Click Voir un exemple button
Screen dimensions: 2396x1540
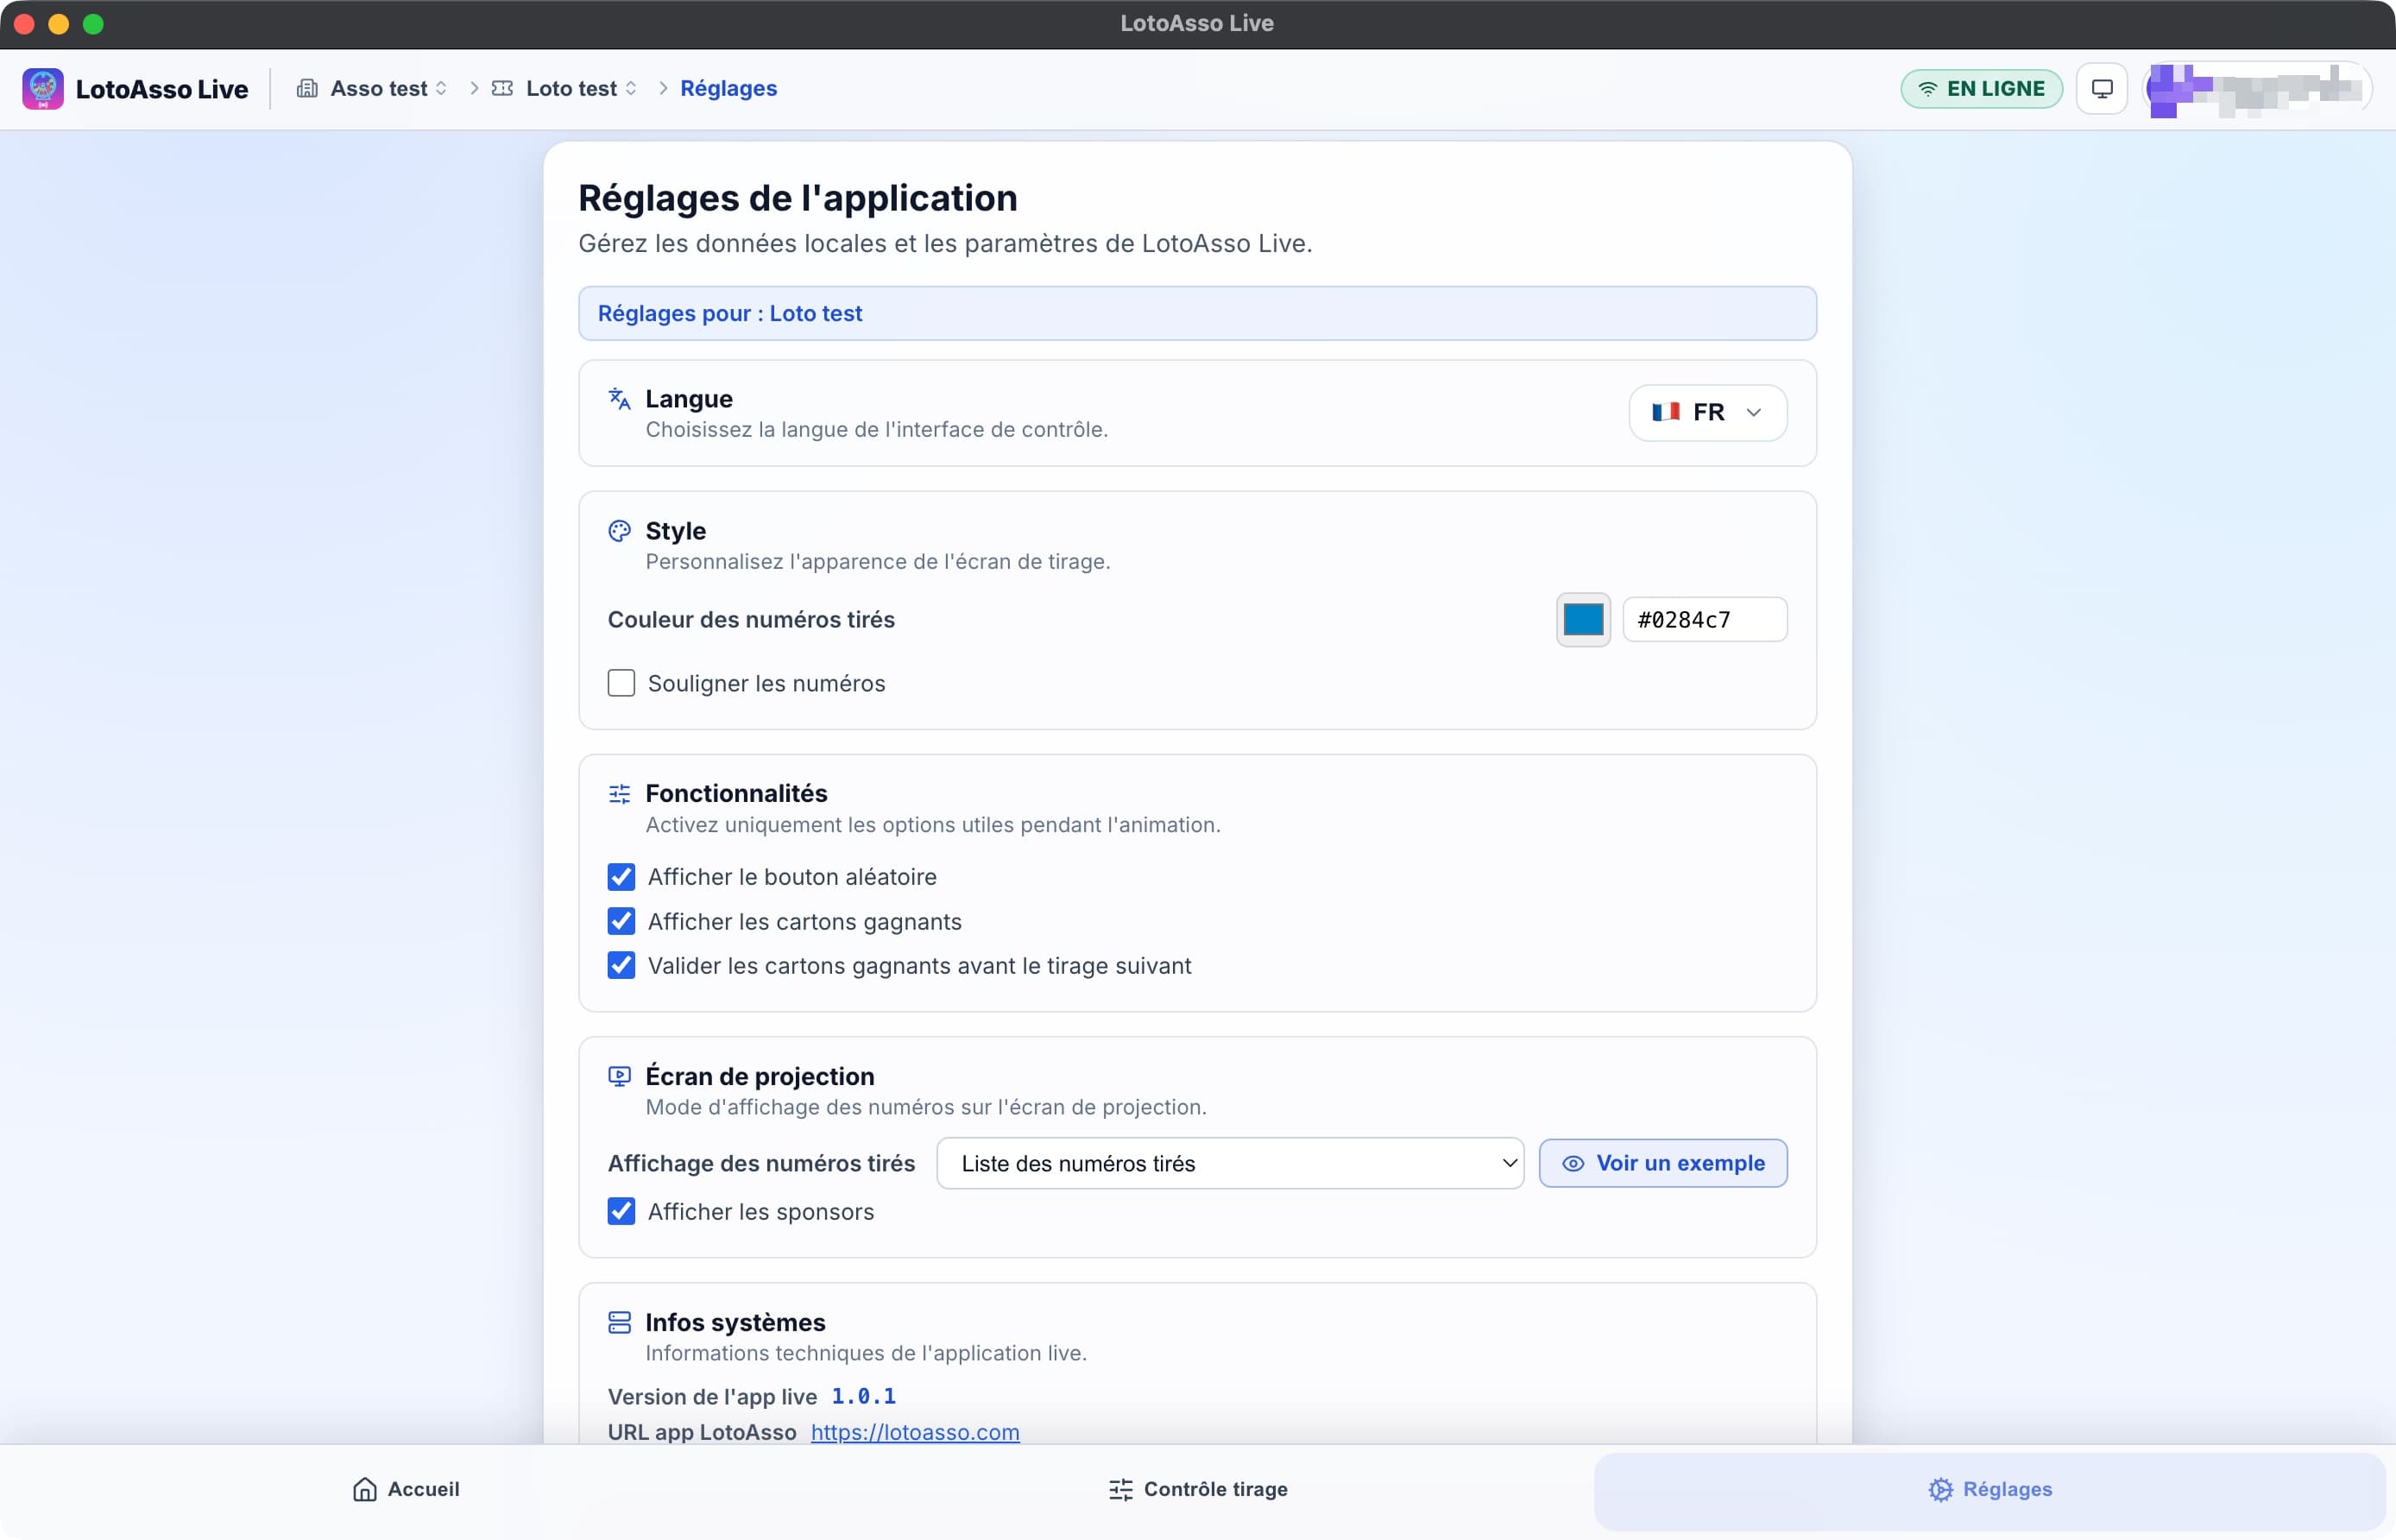(1662, 1164)
